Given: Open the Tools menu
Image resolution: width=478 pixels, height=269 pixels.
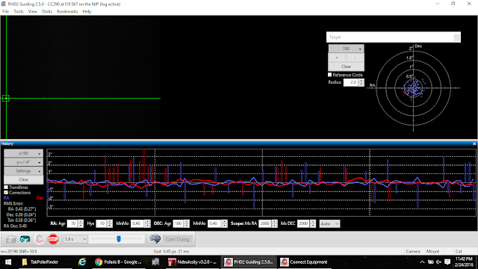Looking at the screenshot, I should click(18, 12).
